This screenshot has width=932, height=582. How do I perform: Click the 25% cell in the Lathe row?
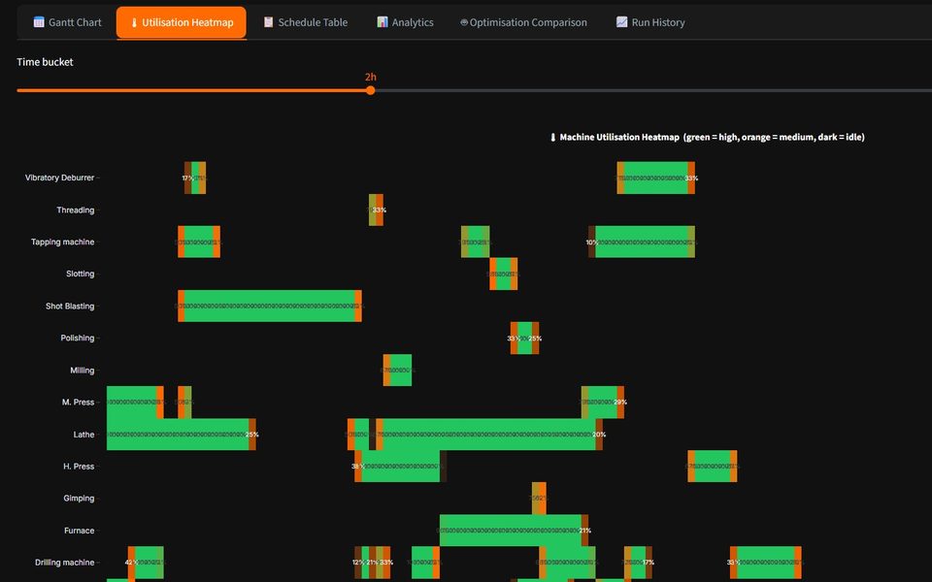[252, 435]
